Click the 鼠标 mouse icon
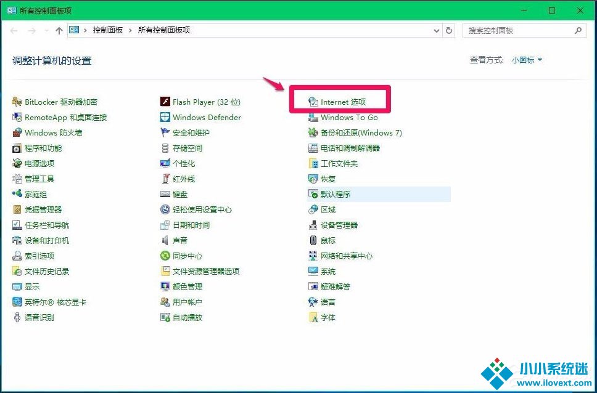The width and height of the screenshot is (597, 393). tap(313, 240)
